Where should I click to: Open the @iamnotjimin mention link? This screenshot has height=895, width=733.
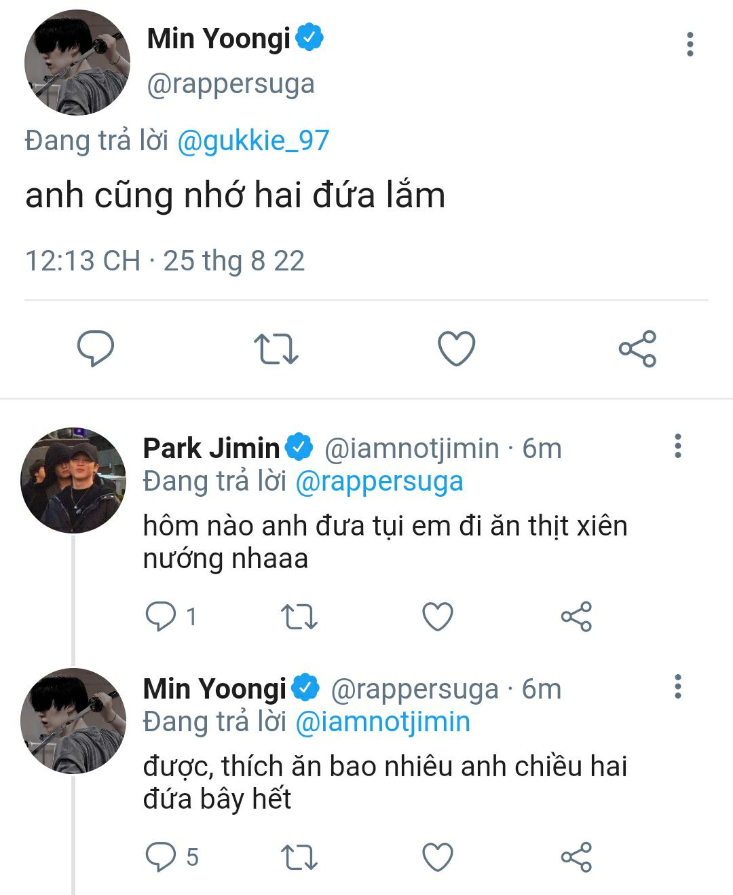pos(383,722)
